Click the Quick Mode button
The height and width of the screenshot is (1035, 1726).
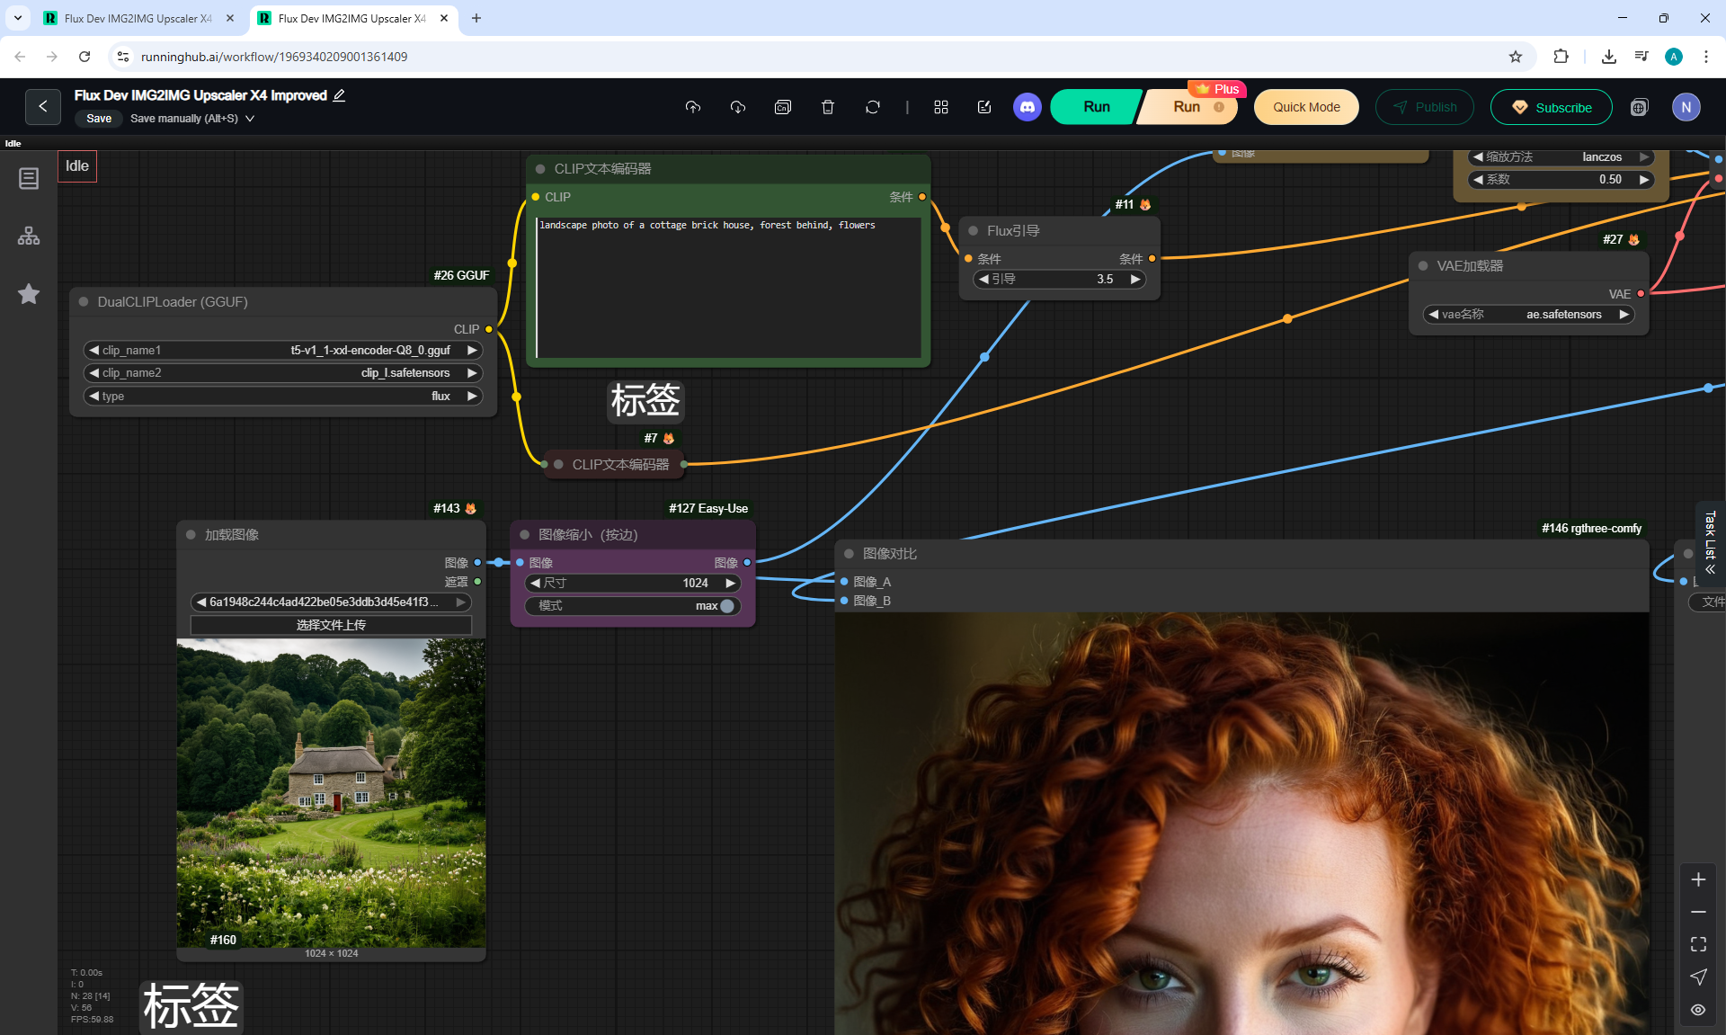1305,107
